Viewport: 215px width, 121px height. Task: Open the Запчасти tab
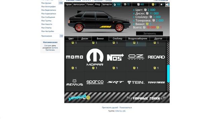107,4
